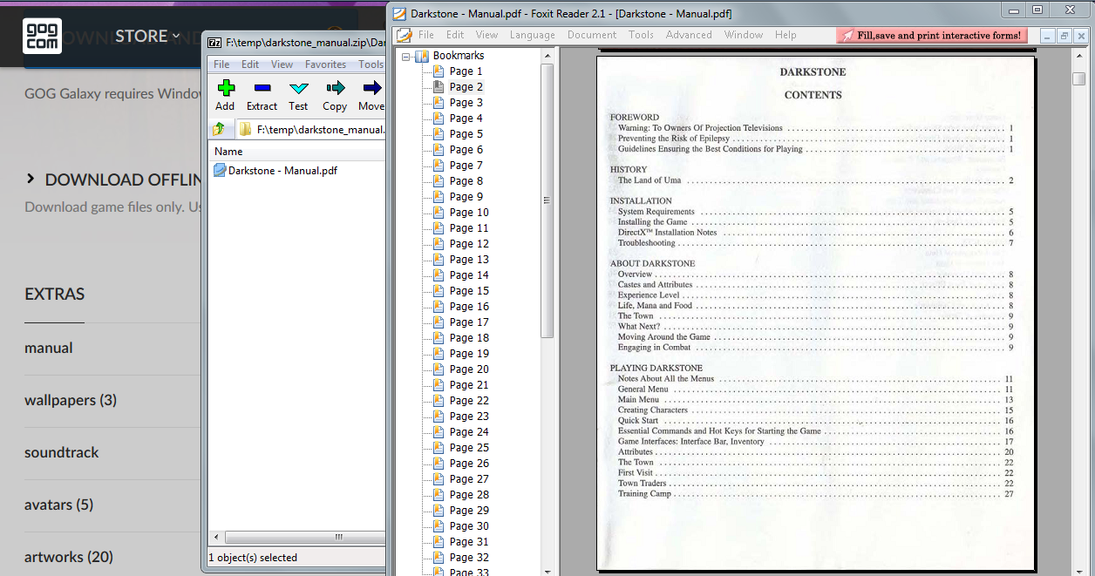Click the PDF file icon for Darkstone - Manual.pdf

pyautogui.click(x=220, y=171)
